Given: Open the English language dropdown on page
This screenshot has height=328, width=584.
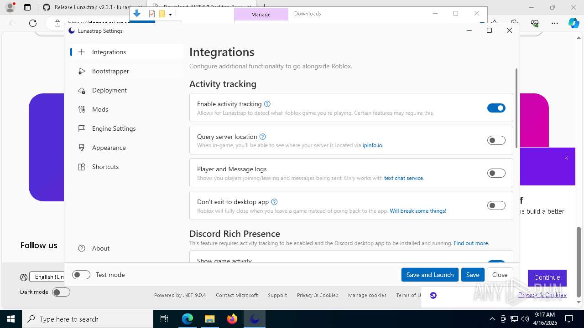Looking at the screenshot, I should pos(47,277).
